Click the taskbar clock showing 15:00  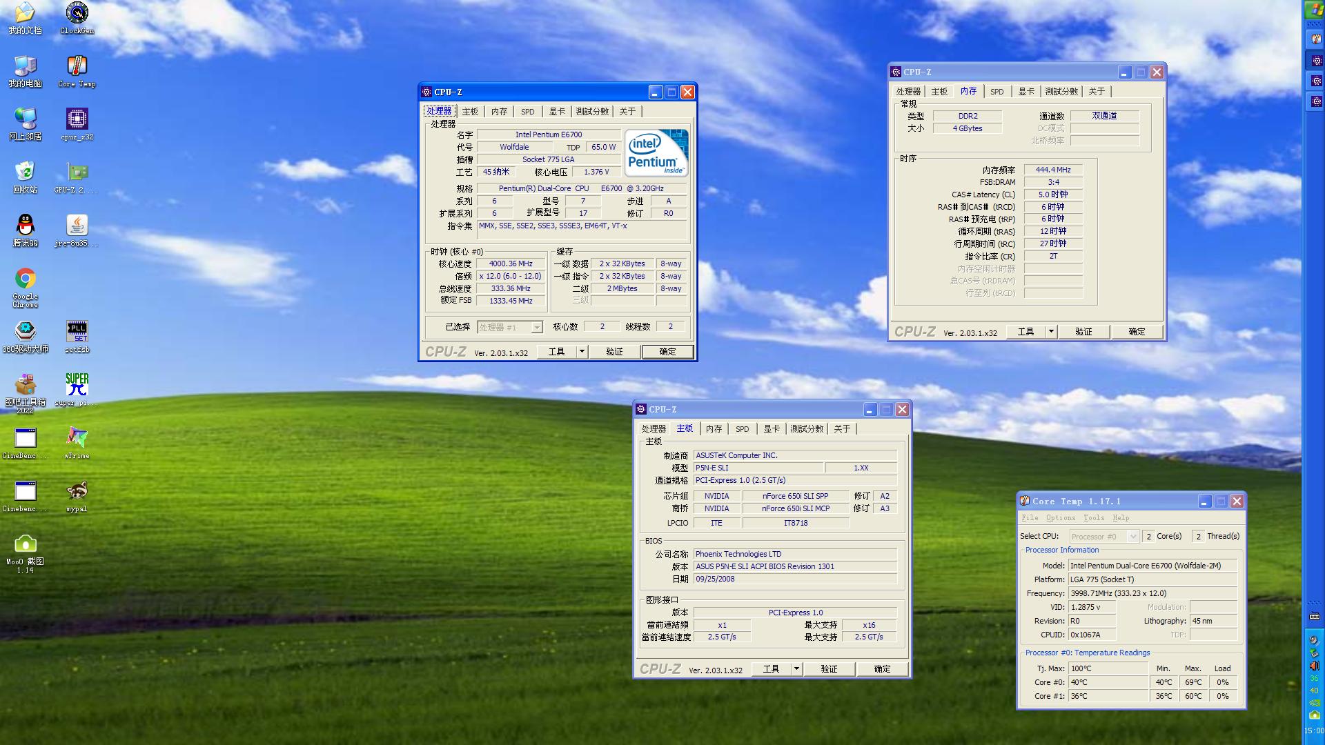point(1314,731)
